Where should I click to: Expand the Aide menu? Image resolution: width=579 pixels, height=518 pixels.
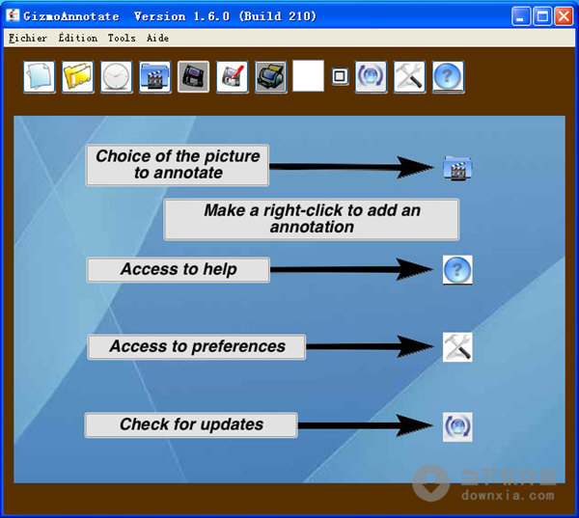pyautogui.click(x=157, y=38)
